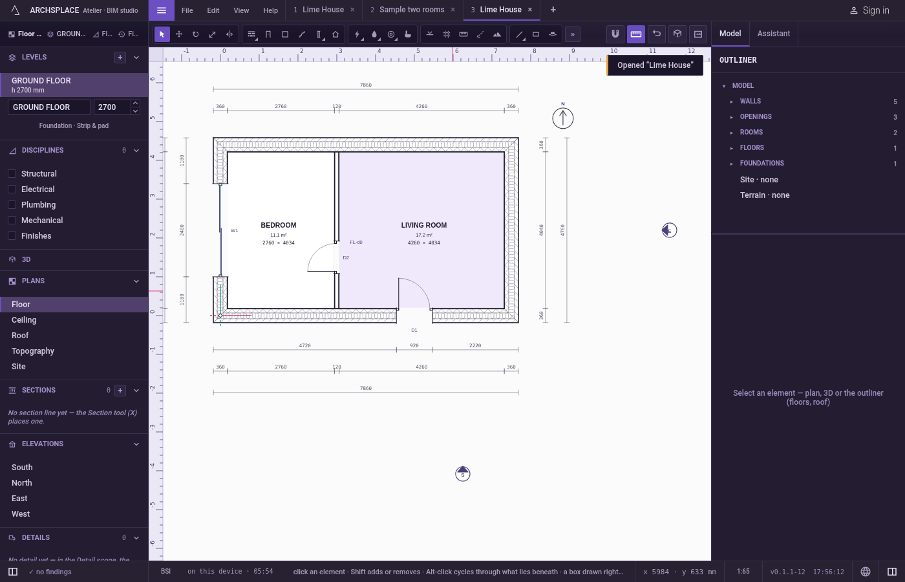Add a new level with plus button
Image resolution: width=905 pixels, height=582 pixels.
(120, 58)
